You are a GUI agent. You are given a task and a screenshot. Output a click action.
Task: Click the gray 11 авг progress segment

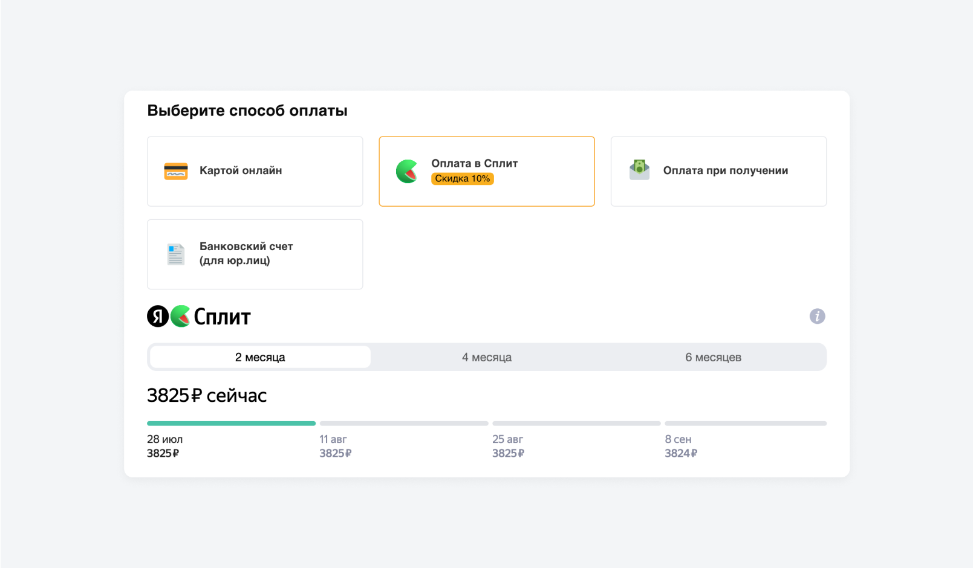coord(404,424)
